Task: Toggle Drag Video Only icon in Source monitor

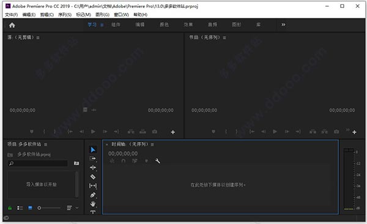Action: [85, 110]
